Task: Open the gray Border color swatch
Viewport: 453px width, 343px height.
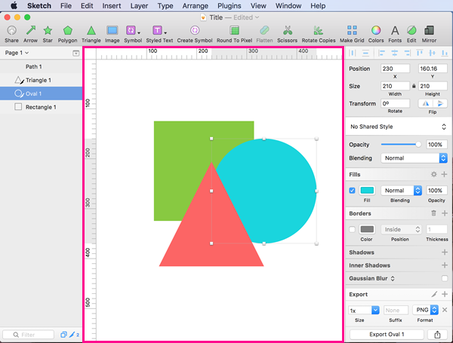Action: [367, 229]
